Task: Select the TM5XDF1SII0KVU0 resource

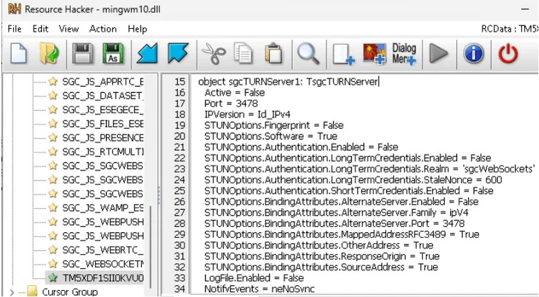Action: click(x=103, y=278)
